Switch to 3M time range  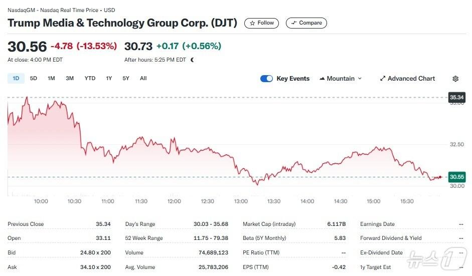pyautogui.click(x=70, y=78)
